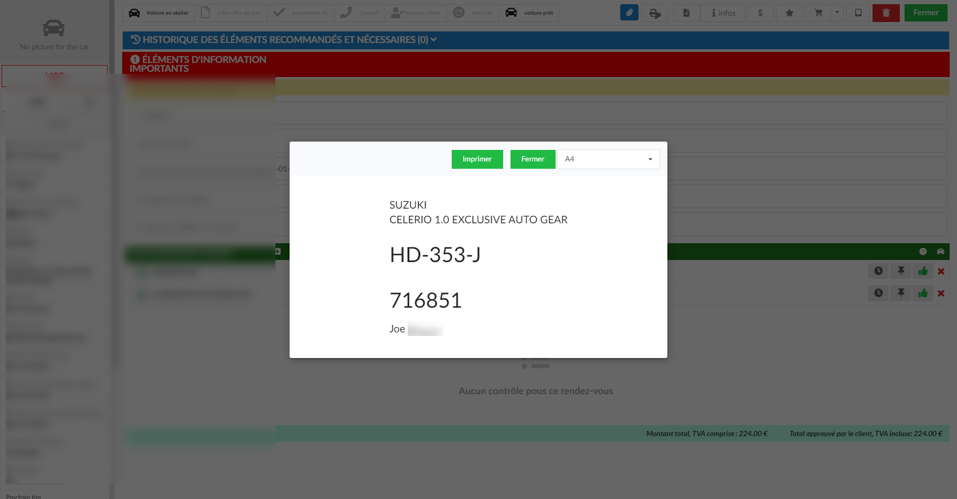Click the SUZUKI brand text
The height and width of the screenshot is (499, 957).
[408, 205]
